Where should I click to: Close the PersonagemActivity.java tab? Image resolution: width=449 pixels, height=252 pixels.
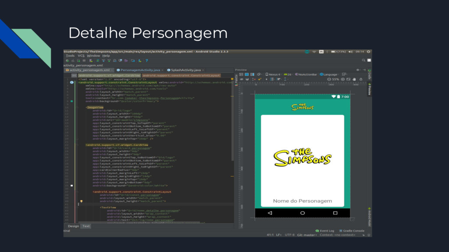tap(162, 70)
